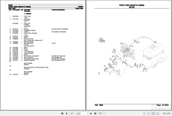Click the SEE ELECTRICAL SYSTEM CABLE LOOM note
Screen dimensions: 172x116
click(x=36, y=67)
